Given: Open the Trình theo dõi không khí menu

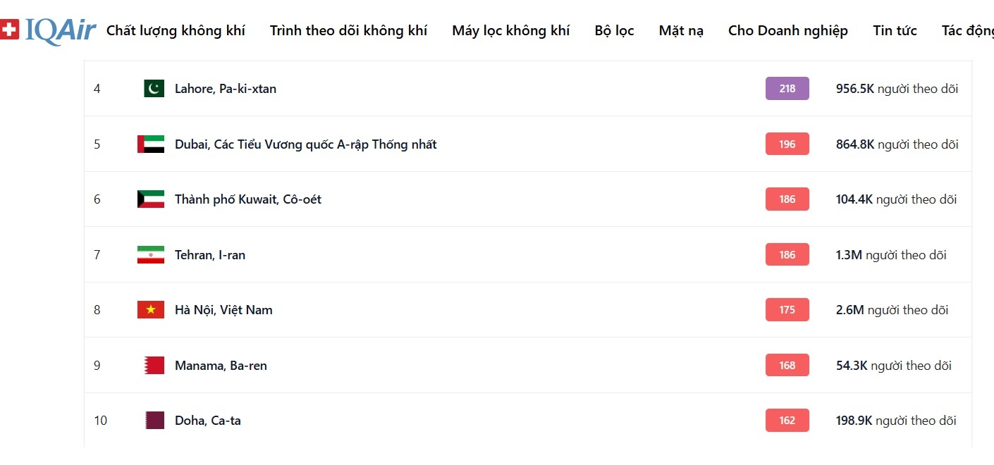Looking at the screenshot, I should coord(348,30).
